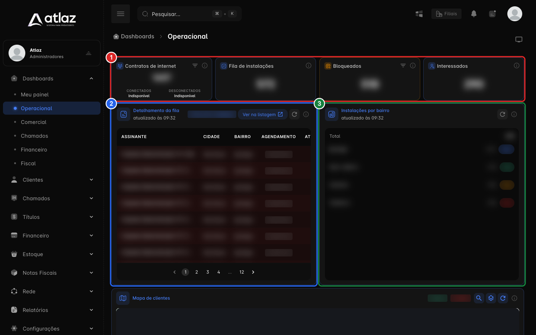536x335 pixels.
Task: Show info for Contratos de internet card
Action: click(x=205, y=66)
